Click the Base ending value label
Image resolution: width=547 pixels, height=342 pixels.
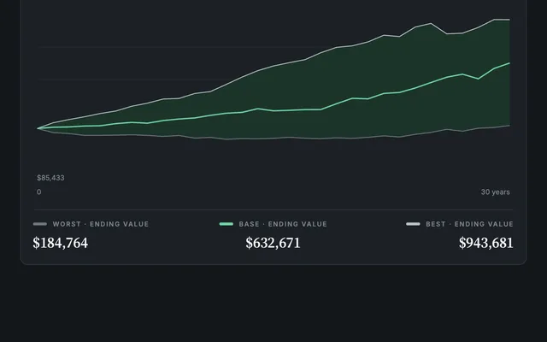tap(283, 224)
